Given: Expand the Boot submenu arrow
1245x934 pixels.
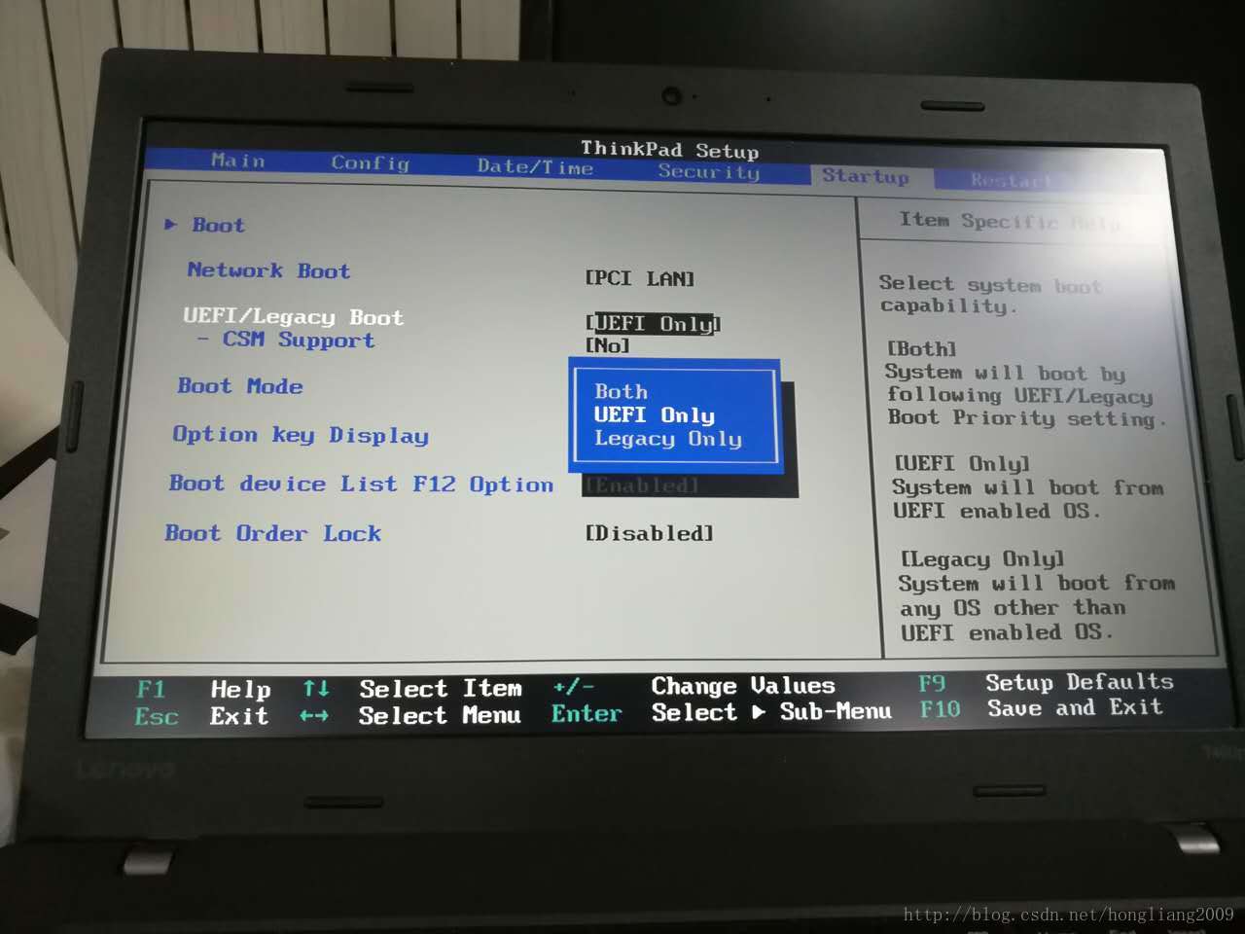Looking at the screenshot, I should tap(171, 224).
